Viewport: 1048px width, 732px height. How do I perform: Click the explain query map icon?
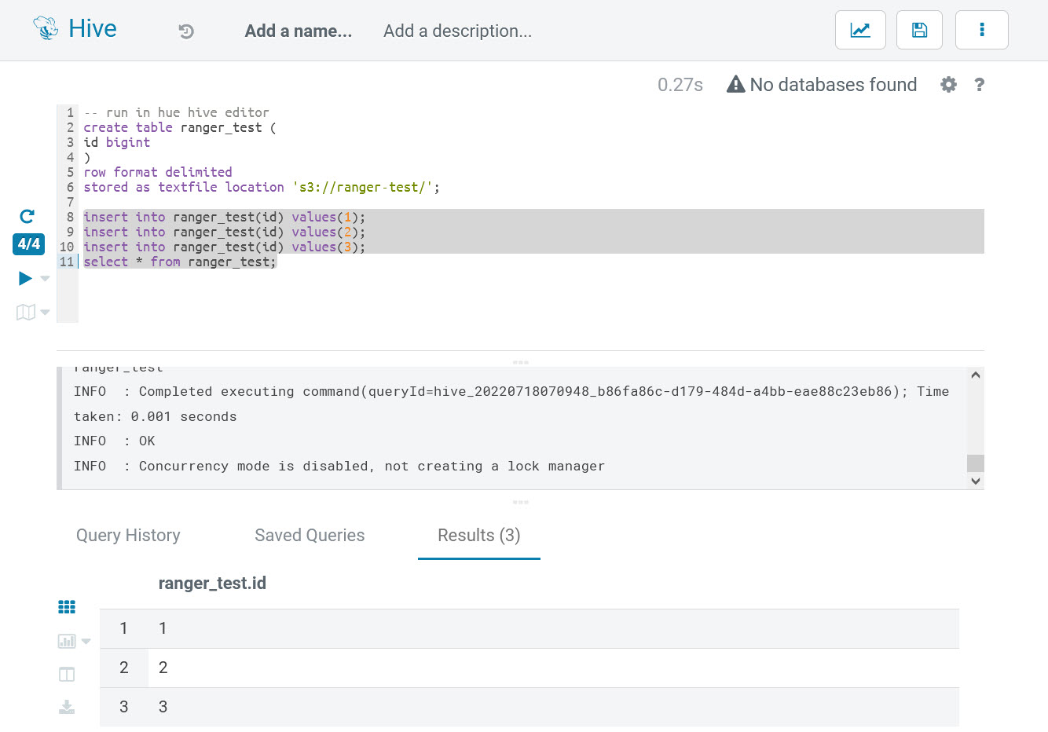point(25,313)
